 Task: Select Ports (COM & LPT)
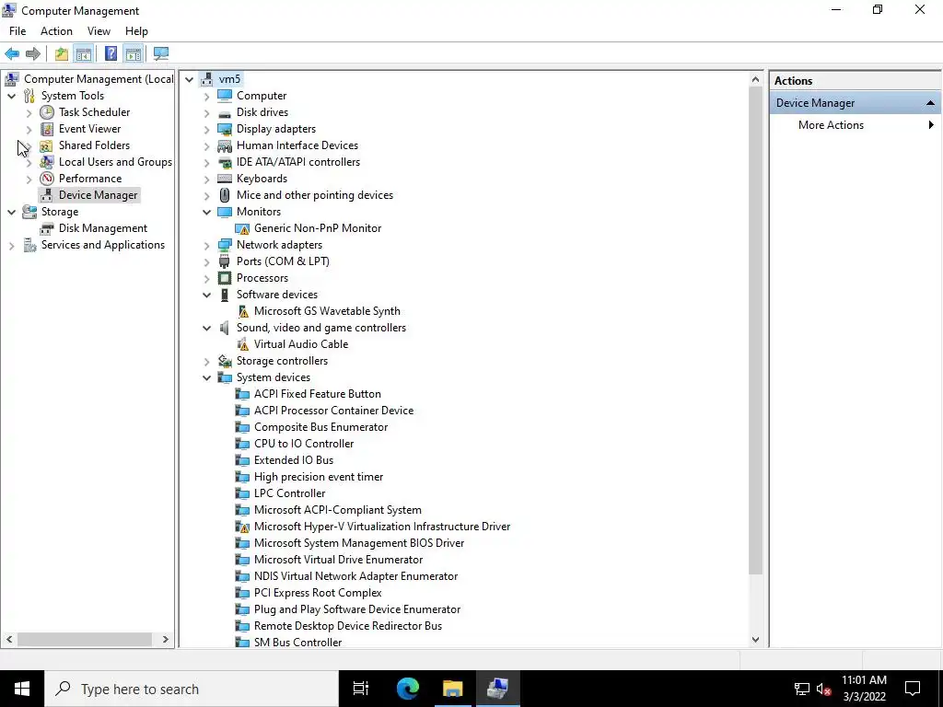283,261
